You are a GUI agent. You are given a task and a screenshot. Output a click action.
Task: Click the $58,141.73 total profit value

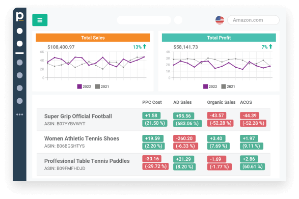point(186,47)
